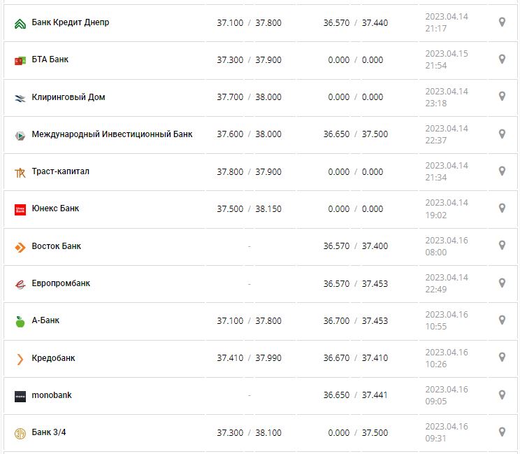The image size is (520, 454).
Task: Click the Европромбанк logo icon
Action: 20,284
